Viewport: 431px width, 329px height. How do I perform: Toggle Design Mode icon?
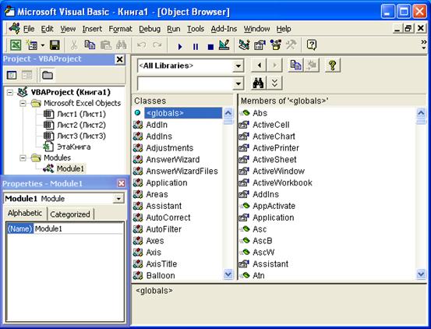(x=224, y=44)
